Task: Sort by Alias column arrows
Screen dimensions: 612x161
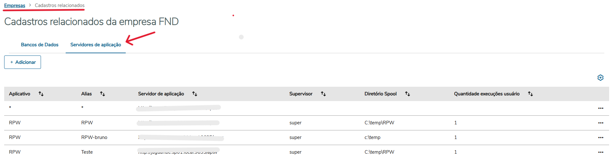Action: 102,94
